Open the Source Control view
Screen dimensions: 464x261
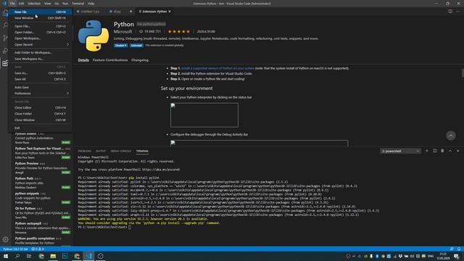tap(5, 38)
